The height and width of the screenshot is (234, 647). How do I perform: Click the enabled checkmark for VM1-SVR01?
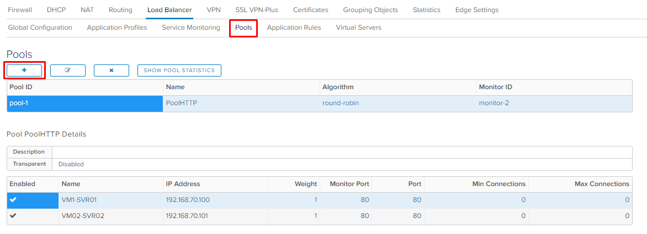pos(13,200)
